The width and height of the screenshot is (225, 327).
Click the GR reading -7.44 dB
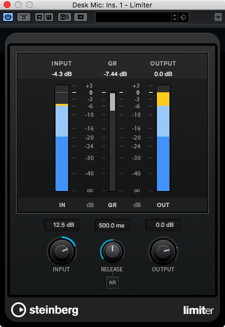[115, 74]
